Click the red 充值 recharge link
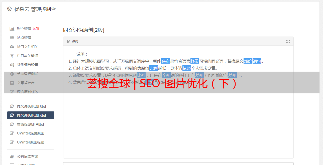Viewport: 323px width, 165px height. 36,29
